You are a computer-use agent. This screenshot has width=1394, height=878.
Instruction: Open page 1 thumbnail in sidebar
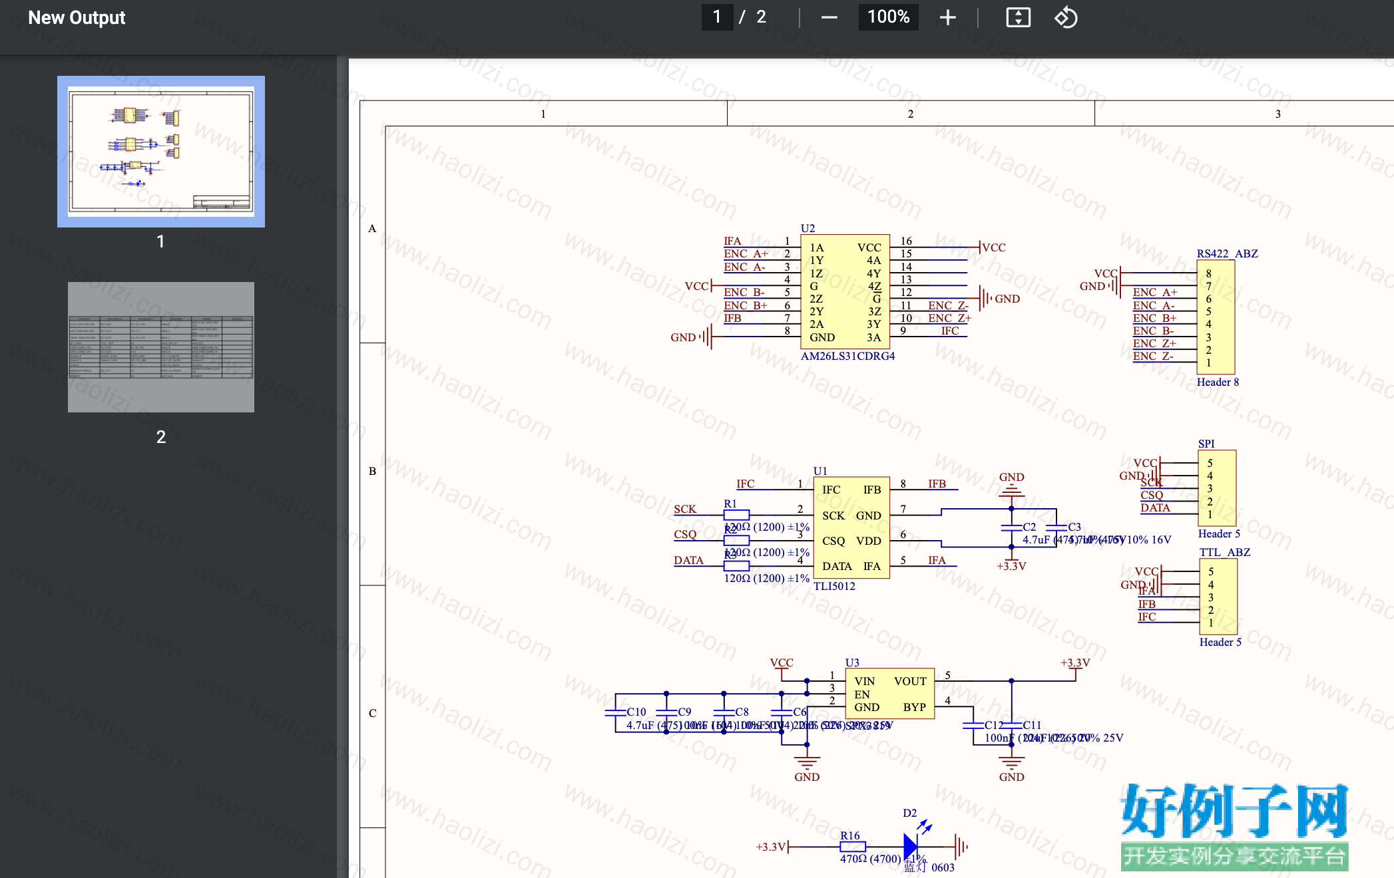coord(161,152)
